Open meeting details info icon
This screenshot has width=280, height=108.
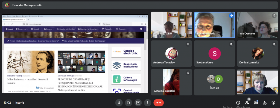(238, 103)
